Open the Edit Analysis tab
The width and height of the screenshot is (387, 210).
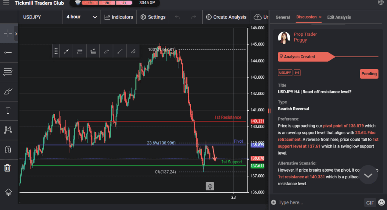pos(339,17)
